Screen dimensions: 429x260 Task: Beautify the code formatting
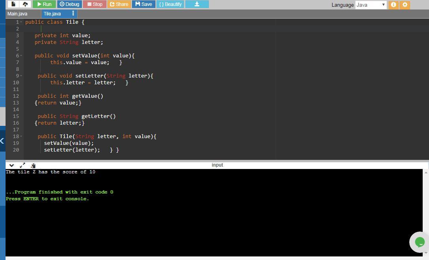(x=170, y=4)
